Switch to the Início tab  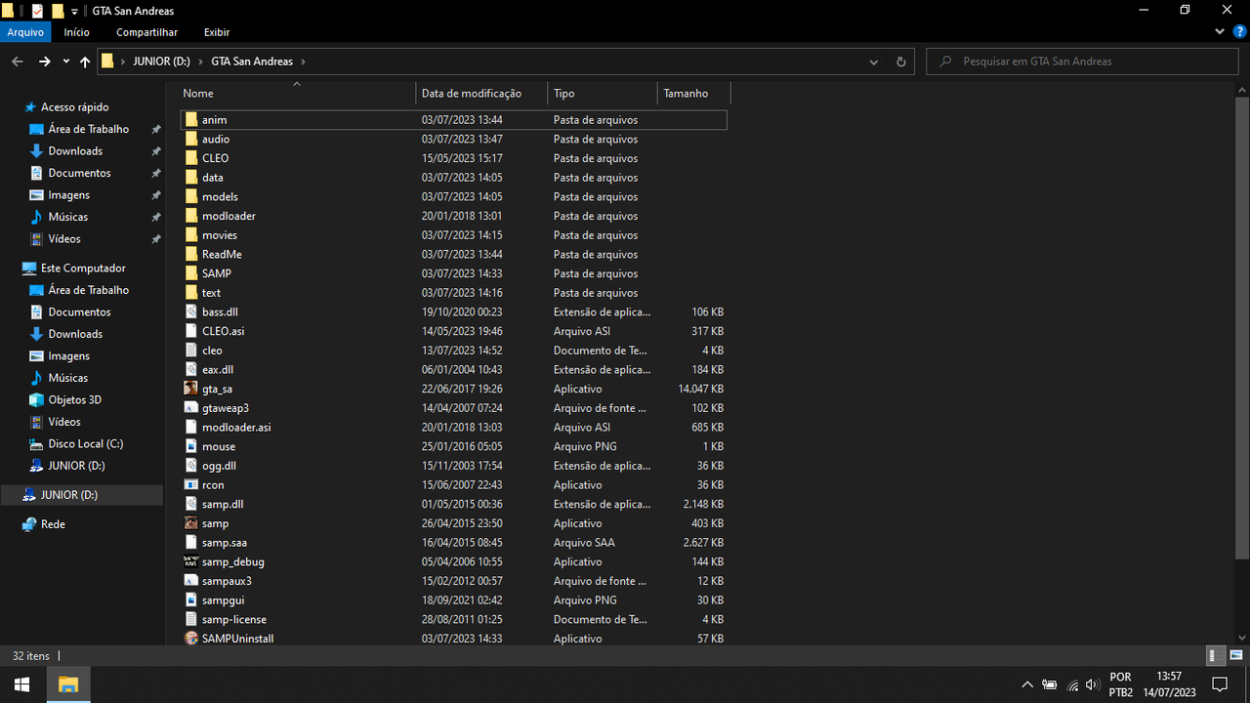click(x=77, y=32)
